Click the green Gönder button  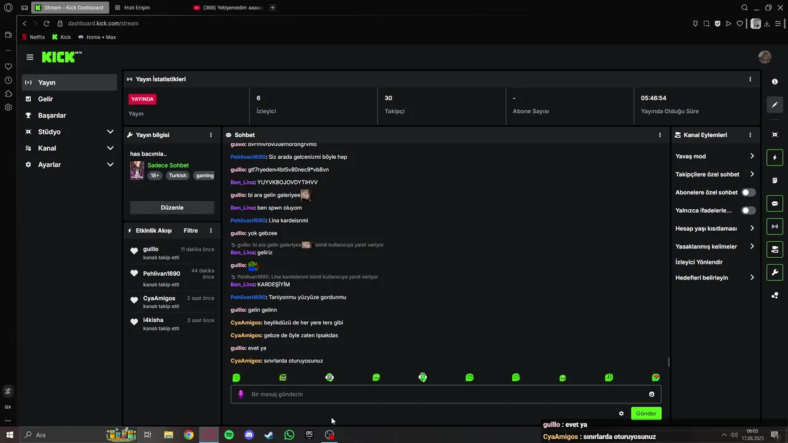(646, 413)
